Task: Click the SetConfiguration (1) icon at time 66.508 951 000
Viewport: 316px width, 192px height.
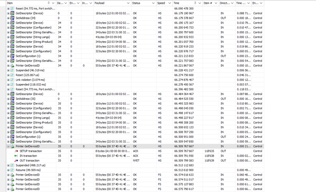Action: point(13,137)
